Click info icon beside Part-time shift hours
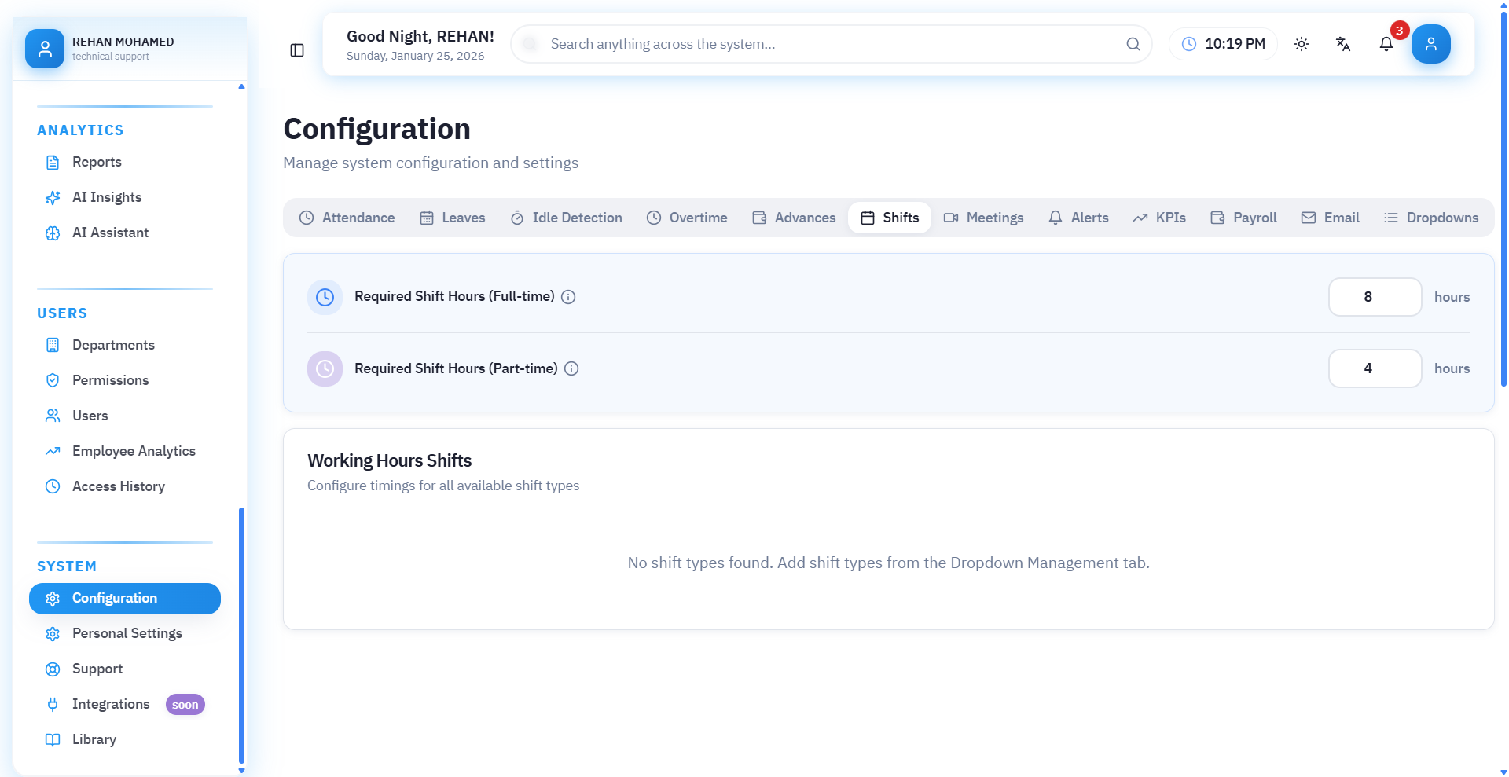 click(x=571, y=368)
